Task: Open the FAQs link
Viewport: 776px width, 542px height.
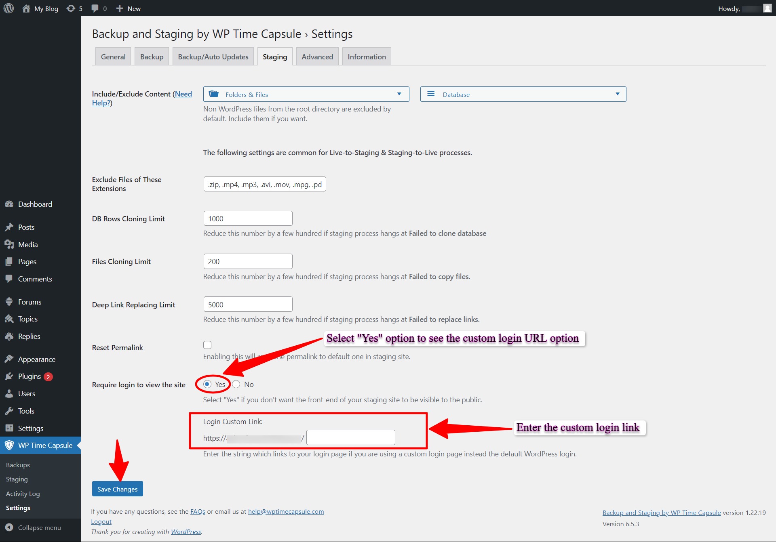Action: (x=198, y=512)
